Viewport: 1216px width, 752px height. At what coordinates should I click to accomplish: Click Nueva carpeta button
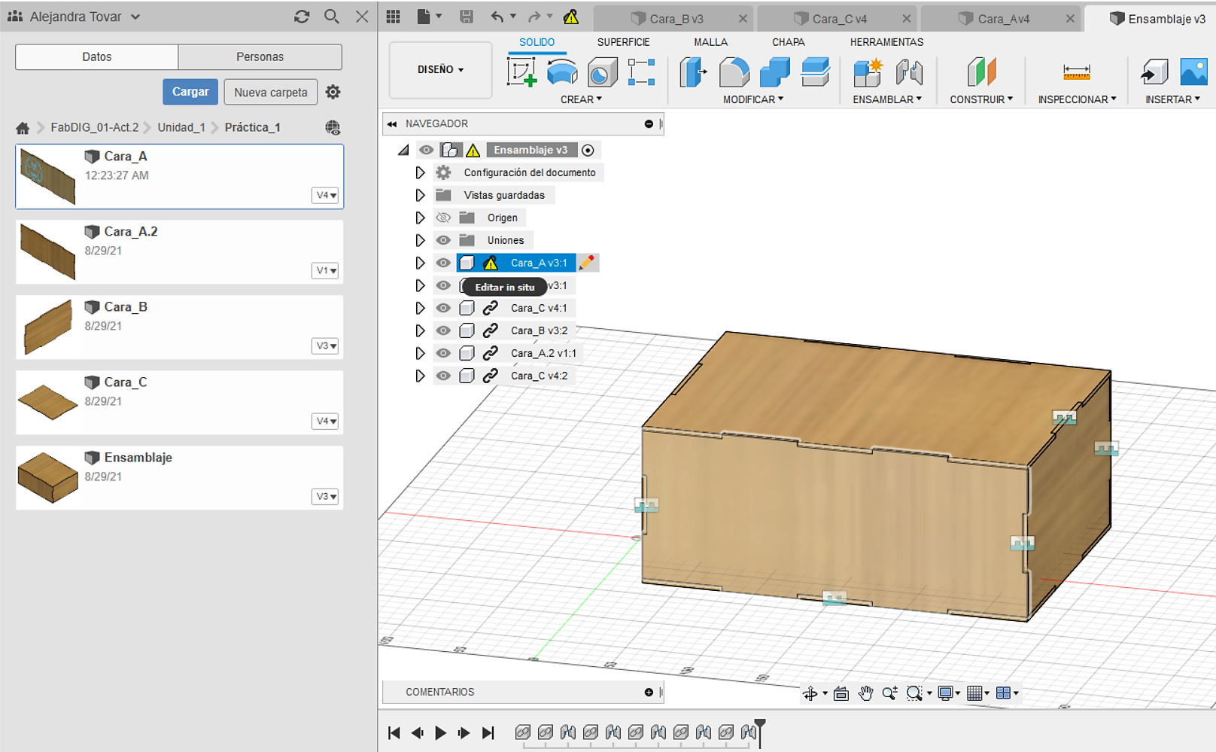[271, 93]
